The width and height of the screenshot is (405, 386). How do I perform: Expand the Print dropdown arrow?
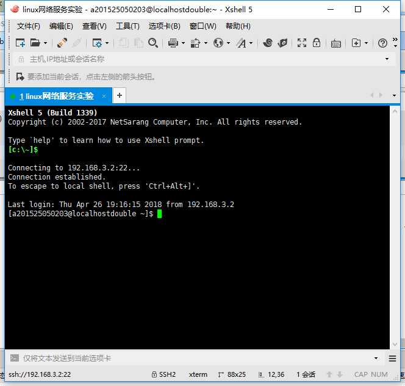click(x=183, y=43)
